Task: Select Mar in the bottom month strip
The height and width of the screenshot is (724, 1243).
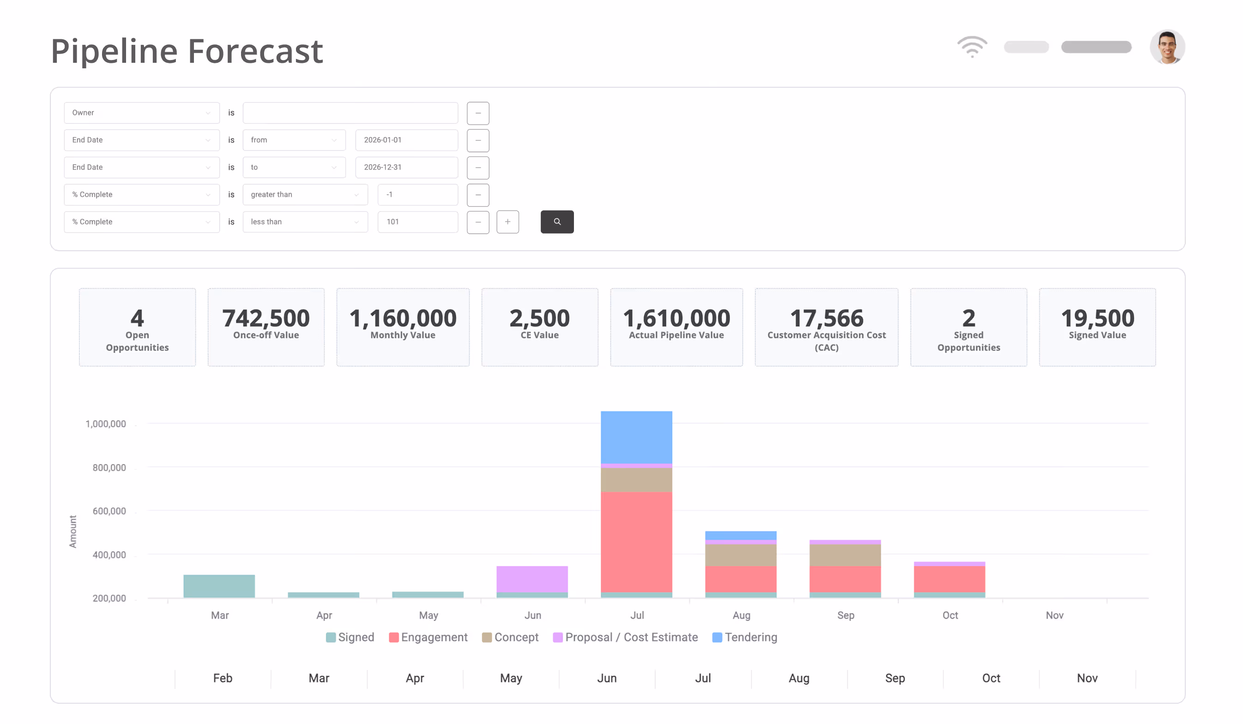Action: [319, 678]
